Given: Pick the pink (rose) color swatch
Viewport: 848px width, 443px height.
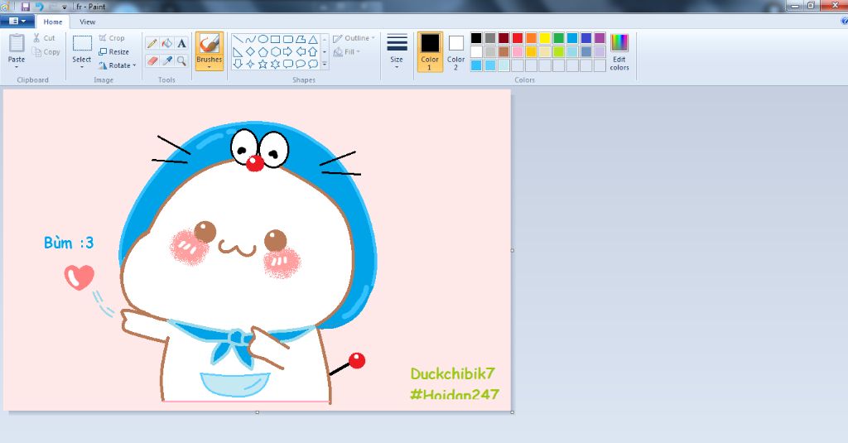Looking at the screenshot, I should click(518, 52).
